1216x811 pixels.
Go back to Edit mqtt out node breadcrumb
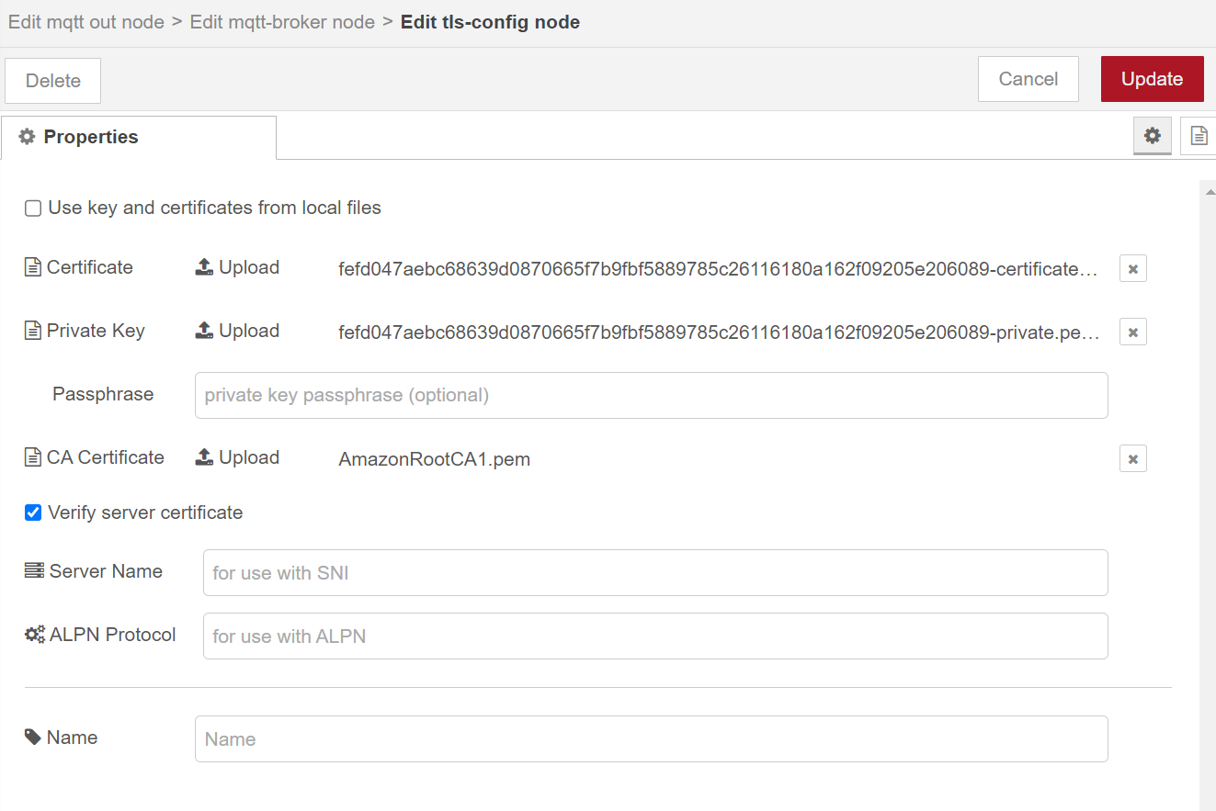[x=85, y=22]
